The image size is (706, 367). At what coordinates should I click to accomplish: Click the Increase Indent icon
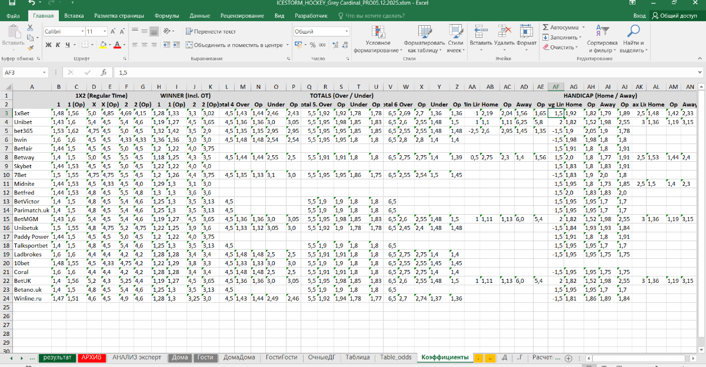pos(178,45)
